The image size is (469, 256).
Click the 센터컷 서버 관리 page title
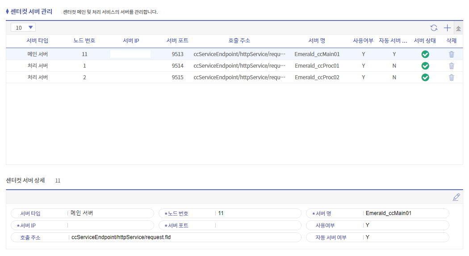point(31,12)
